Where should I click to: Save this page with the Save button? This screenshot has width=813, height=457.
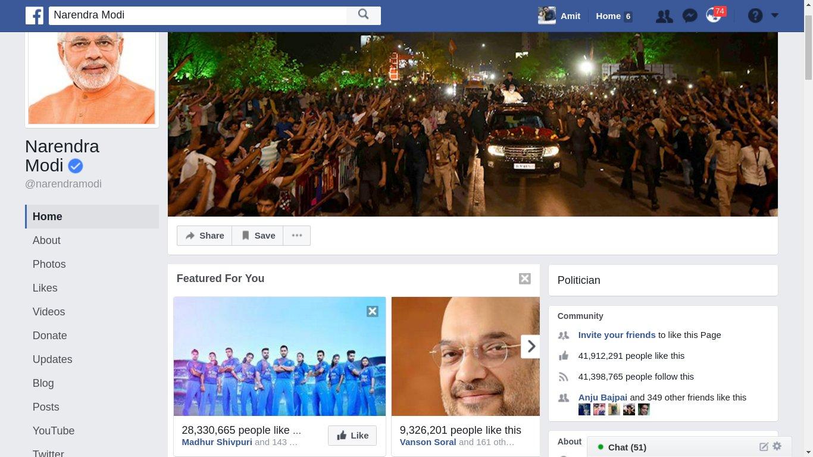(258, 236)
